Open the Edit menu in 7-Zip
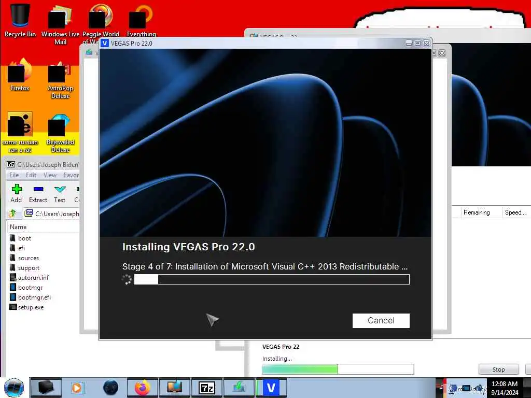The height and width of the screenshot is (398, 531). [31, 175]
